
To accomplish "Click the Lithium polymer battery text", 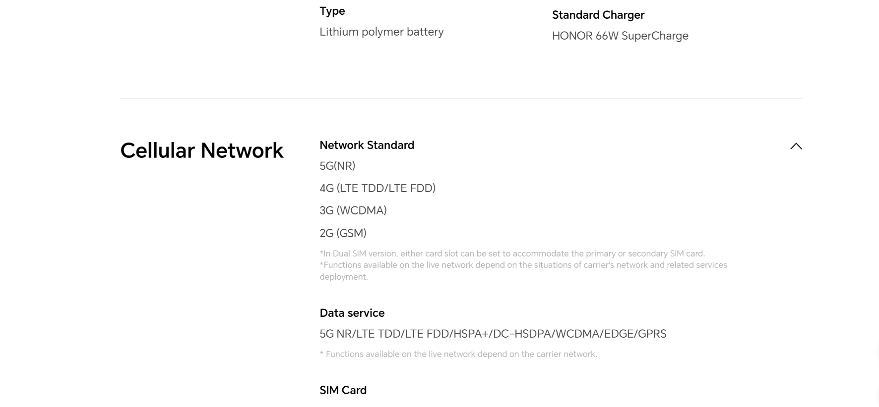I will coord(381,32).
